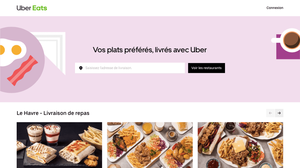Click the bacon strip on the plate illustration

23,71
